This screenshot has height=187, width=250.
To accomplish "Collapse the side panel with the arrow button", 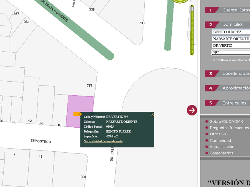I will pyautogui.click(x=192, y=110).
